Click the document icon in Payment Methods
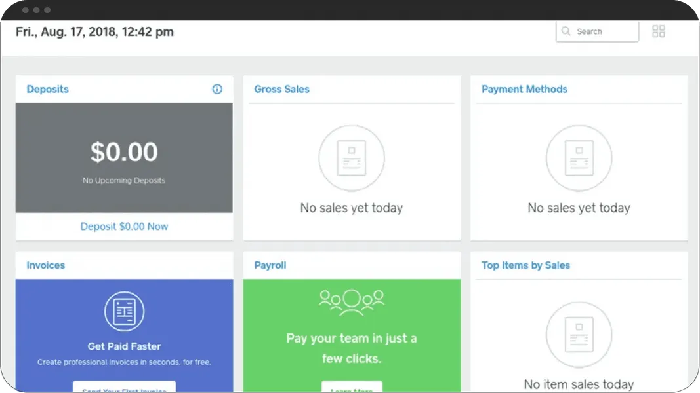Viewport: 700px width, 393px height. click(579, 157)
